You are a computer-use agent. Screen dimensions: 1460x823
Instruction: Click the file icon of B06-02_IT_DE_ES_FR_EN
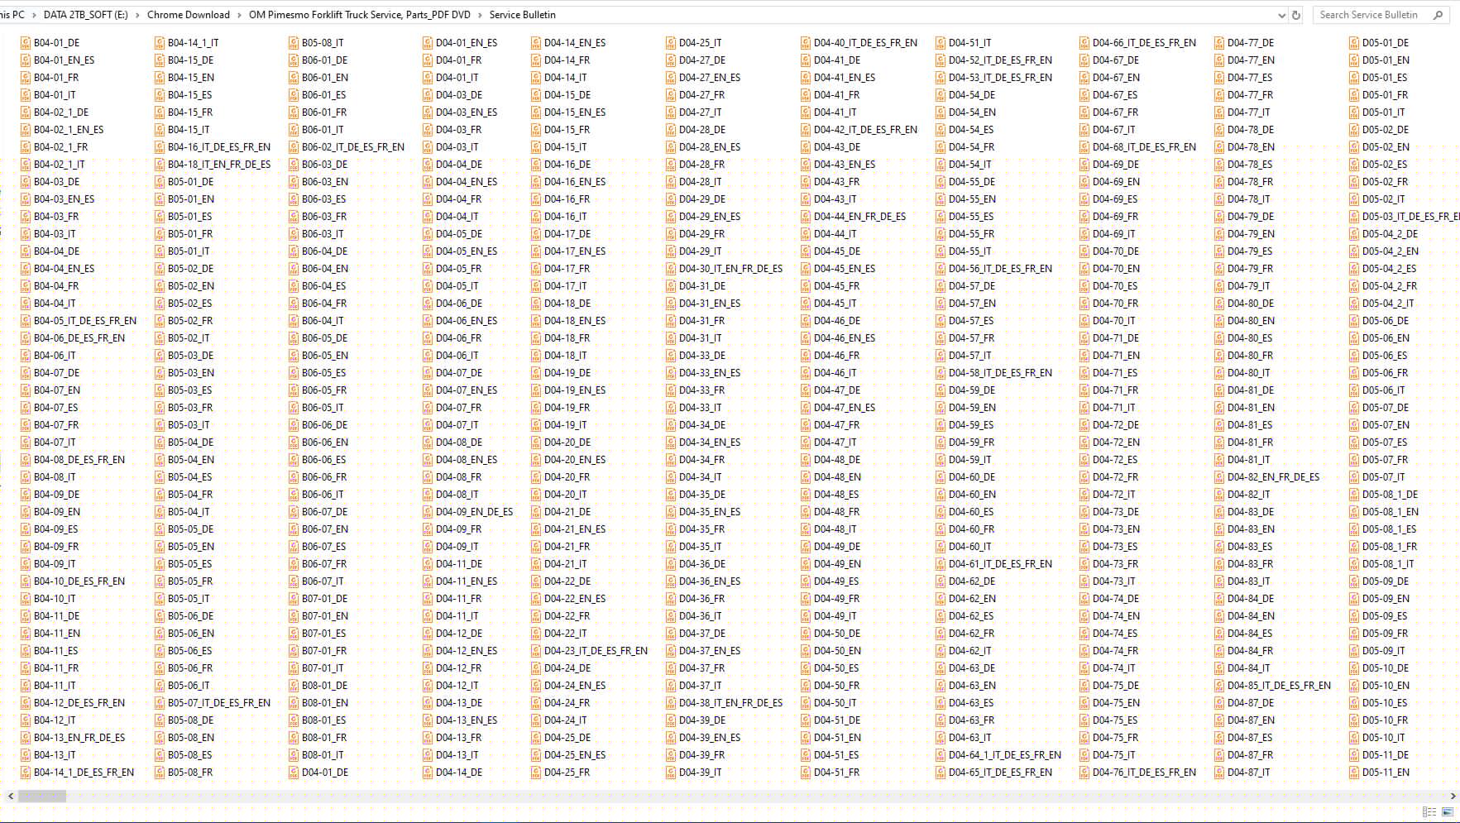(x=294, y=147)
